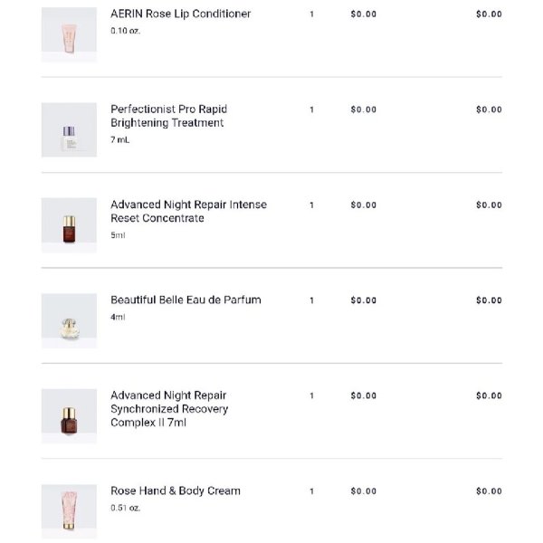Click the Beautiful Belle Eau de Parfum title
Screen dimensions: 543x543
[186, 300]
